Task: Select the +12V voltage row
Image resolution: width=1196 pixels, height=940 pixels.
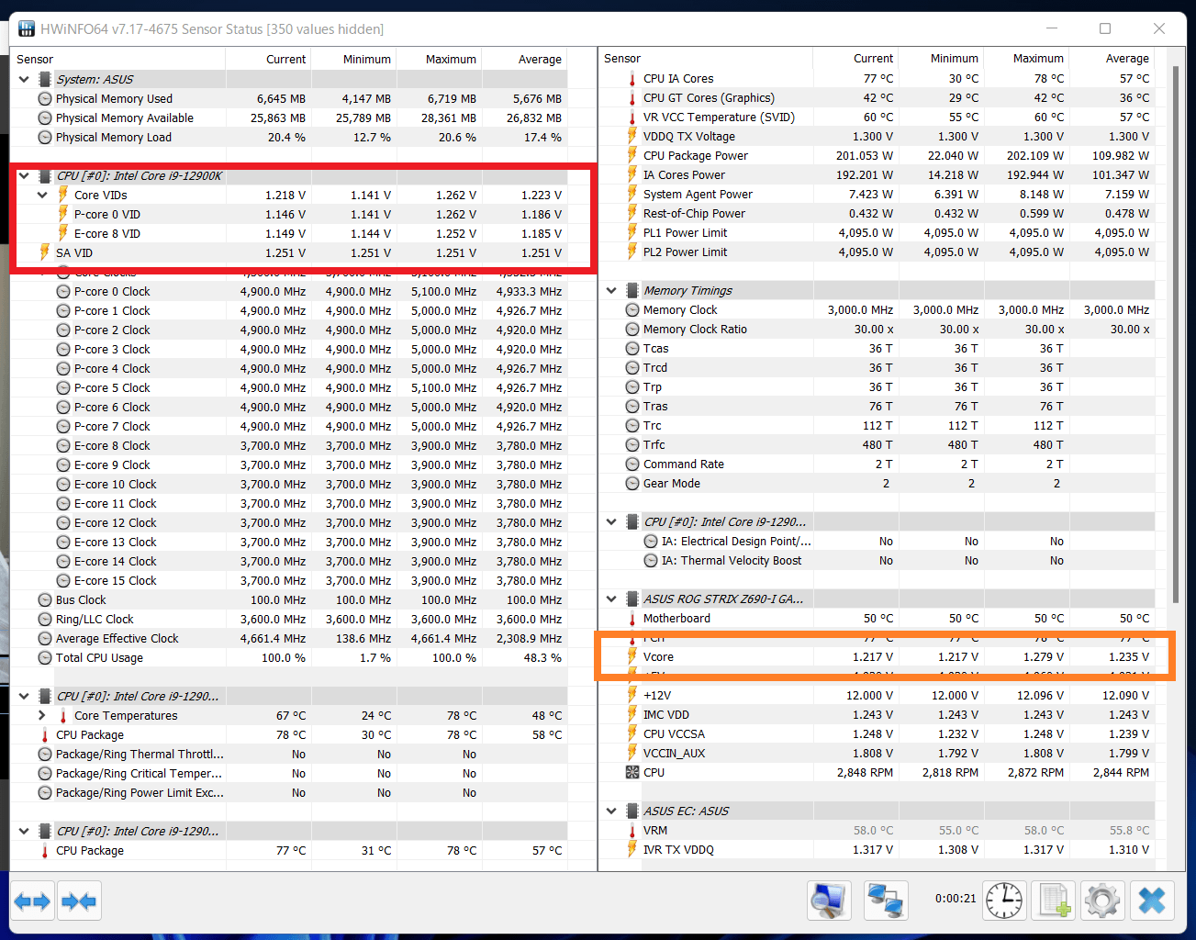Action: click(x=877, y=695)
